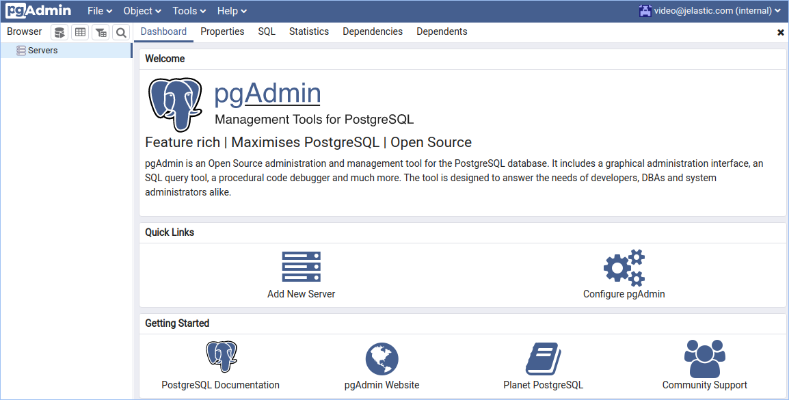Click the Configure pgAdmin link text
This screenshot has width=789, height=400.
(x=624, y=294)
